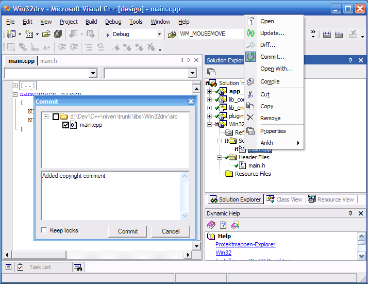Choose Properties in the context menu
The image size is (368, 284).
click(x=274, y=131)
